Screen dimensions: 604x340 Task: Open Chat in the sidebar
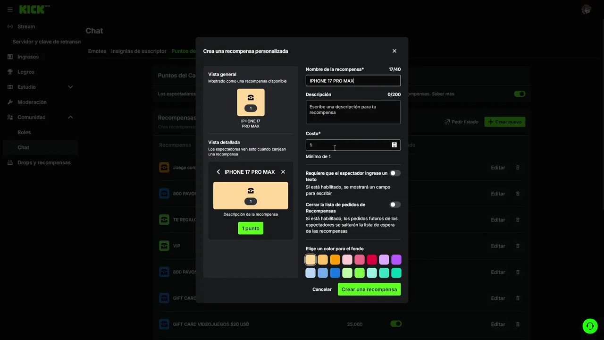pos(40,147)
